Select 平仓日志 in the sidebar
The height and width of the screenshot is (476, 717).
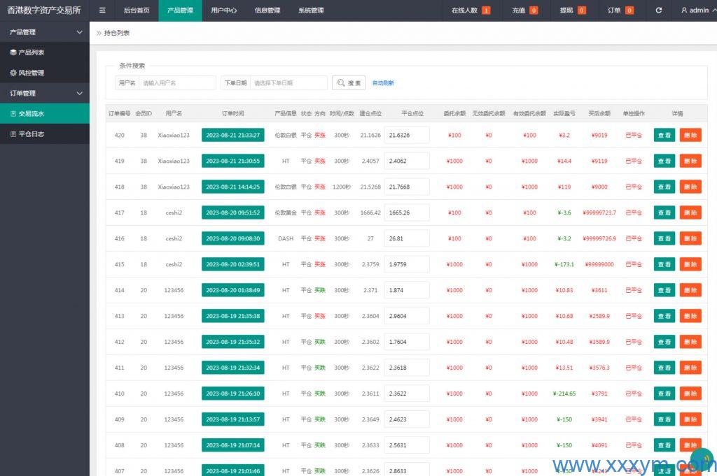click(x=31, y=134)
